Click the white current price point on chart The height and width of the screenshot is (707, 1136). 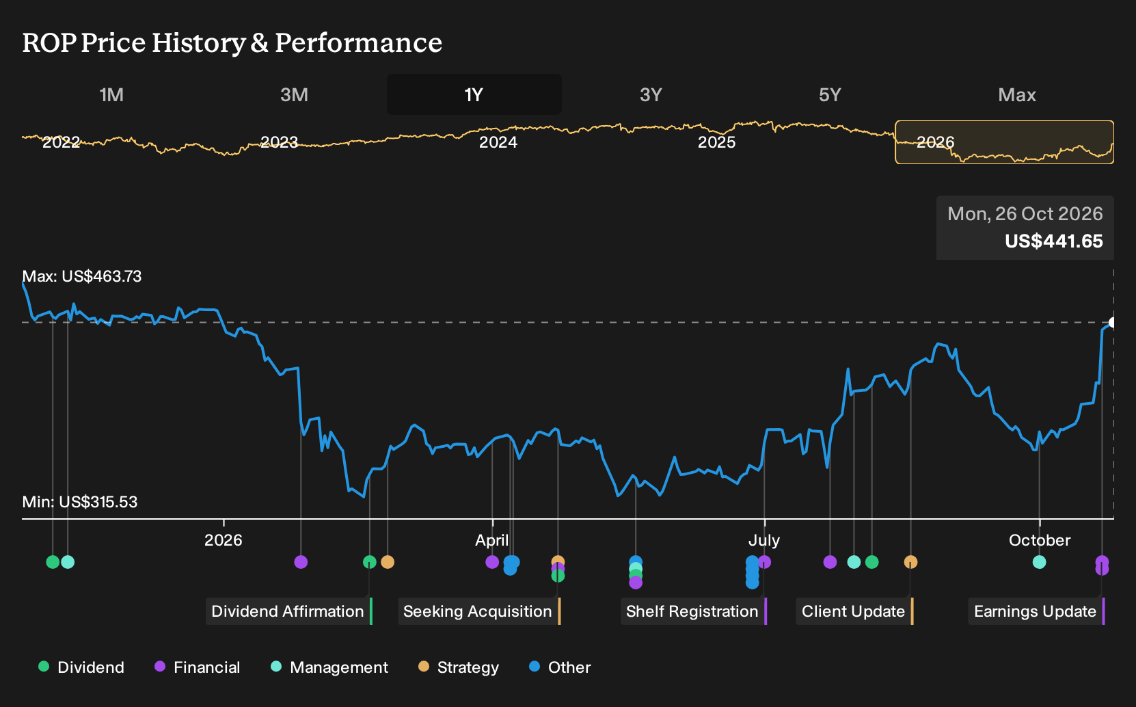[1113, 323]
